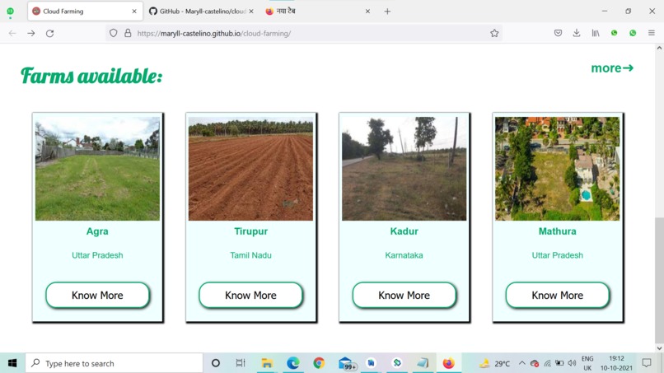Reload the current page

[49, 33]
